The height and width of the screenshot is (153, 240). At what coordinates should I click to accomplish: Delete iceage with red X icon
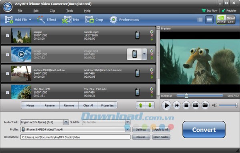[152, 54]
